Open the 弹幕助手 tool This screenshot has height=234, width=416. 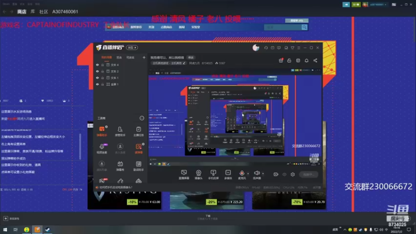102,131
